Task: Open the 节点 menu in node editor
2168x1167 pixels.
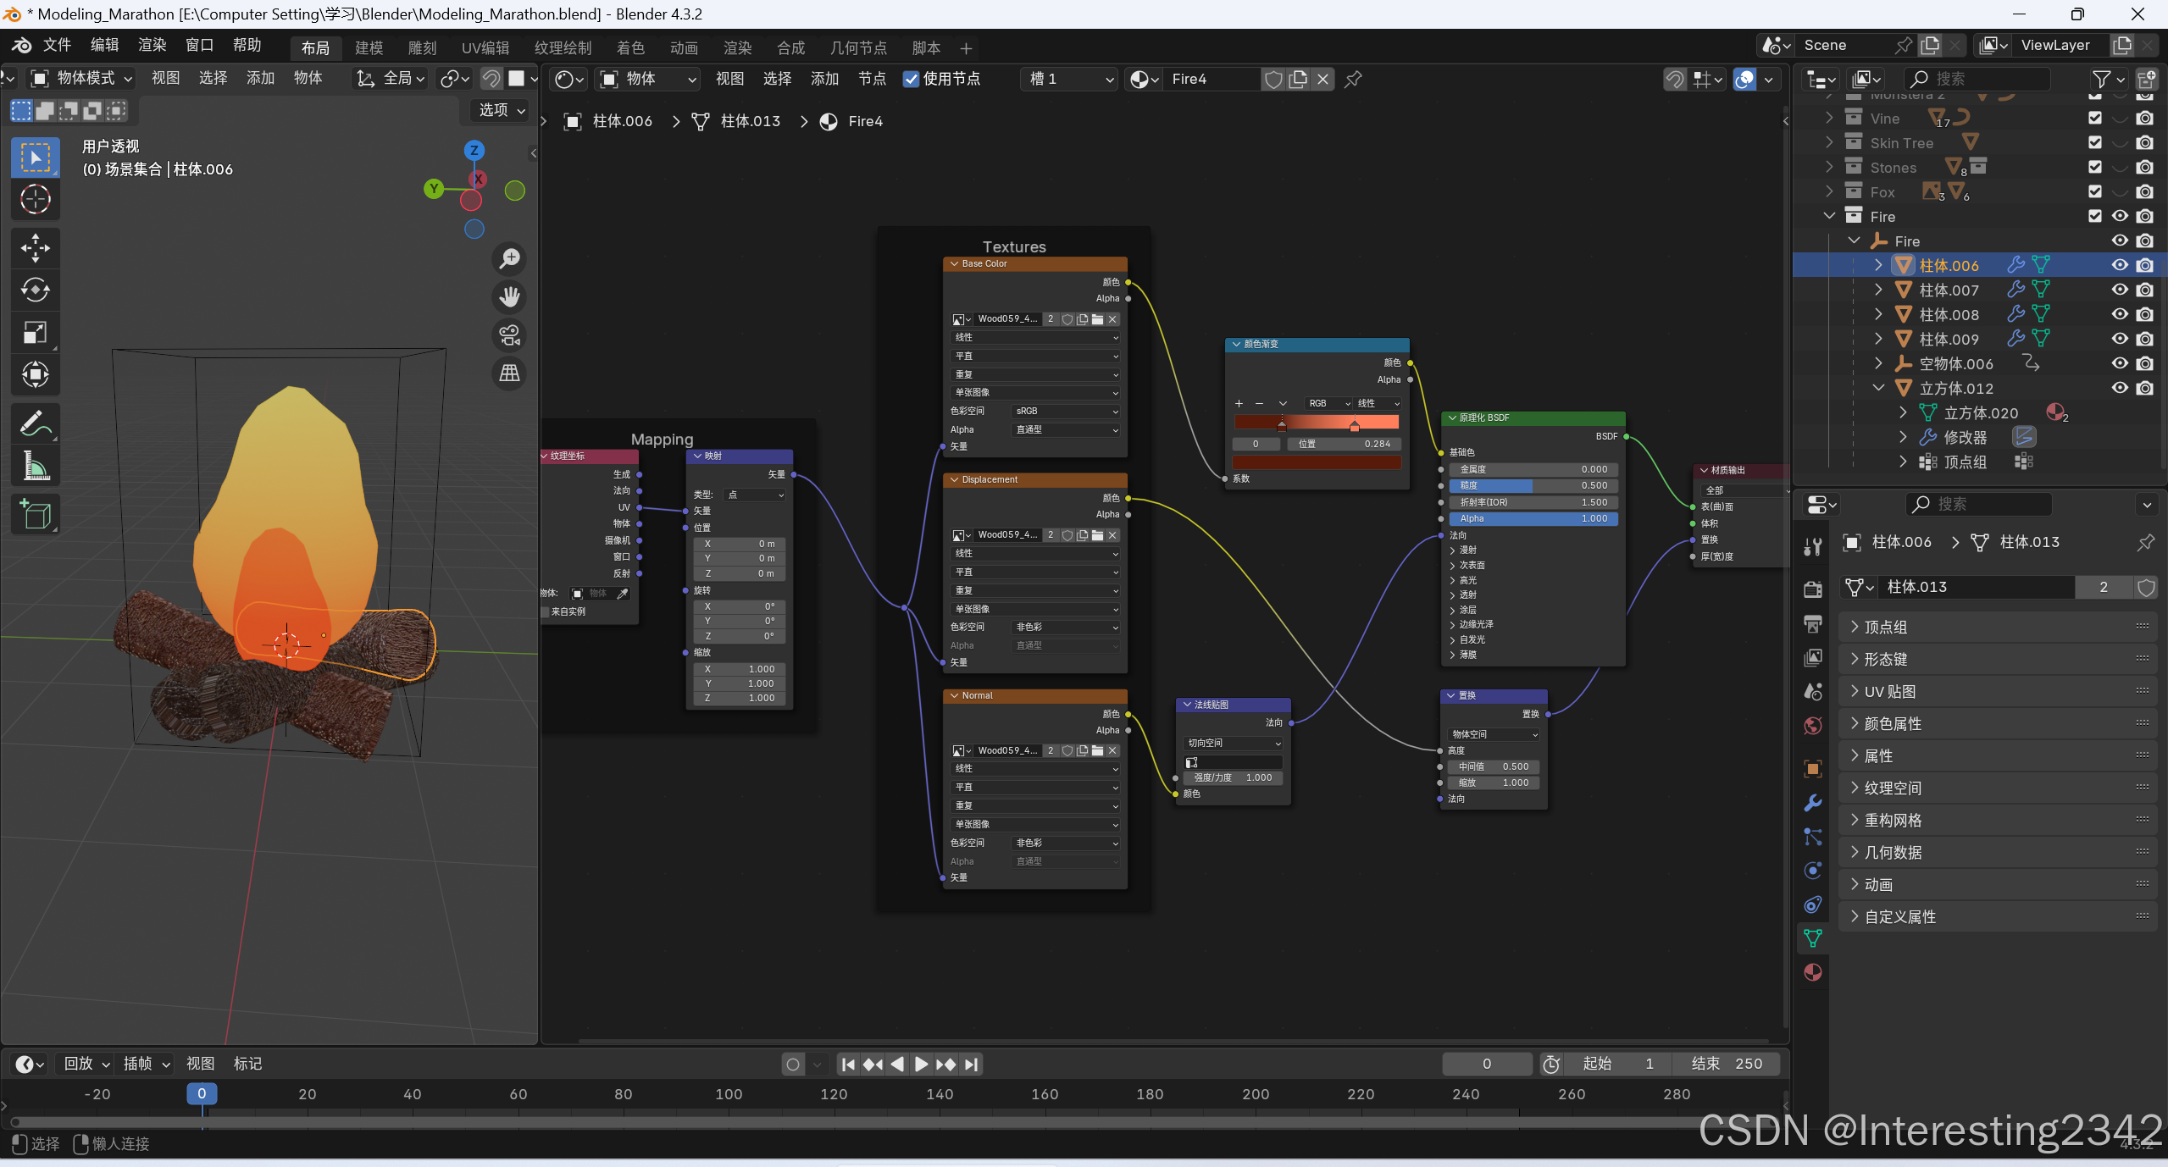Action: tap(871, 79)
